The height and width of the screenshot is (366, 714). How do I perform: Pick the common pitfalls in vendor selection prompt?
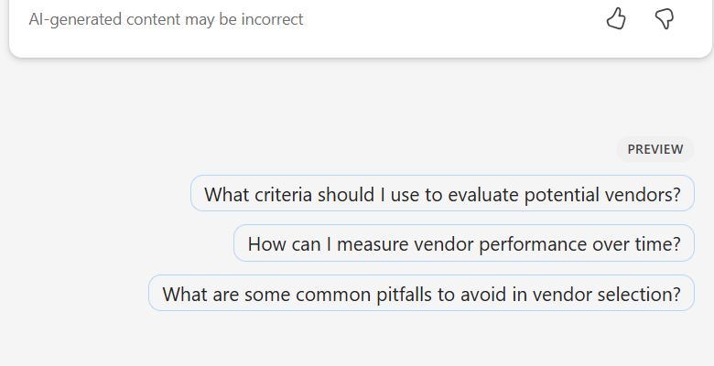click(421, 294)
